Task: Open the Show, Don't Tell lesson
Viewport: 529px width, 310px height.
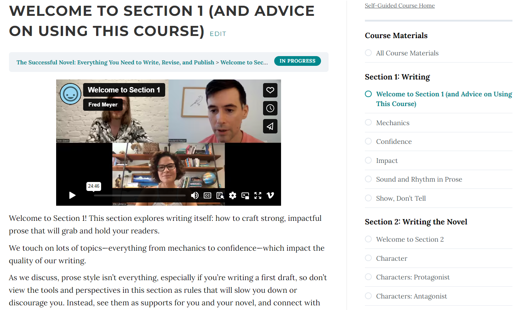Action: pos(401,198)
